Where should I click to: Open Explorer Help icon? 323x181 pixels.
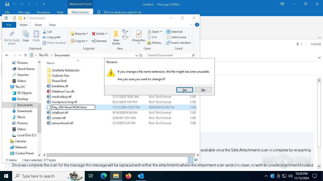(197, 25)
